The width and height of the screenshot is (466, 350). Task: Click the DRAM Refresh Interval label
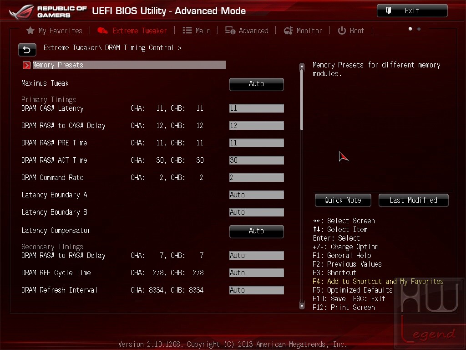coord(59,290)
